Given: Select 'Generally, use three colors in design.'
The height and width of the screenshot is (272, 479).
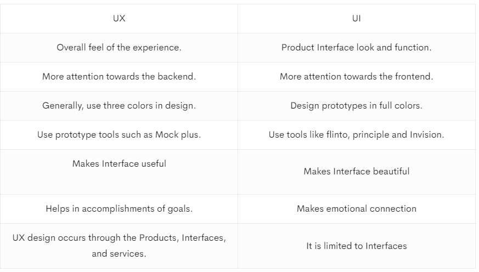Looking at the screenshot, I should coord(119,106).
